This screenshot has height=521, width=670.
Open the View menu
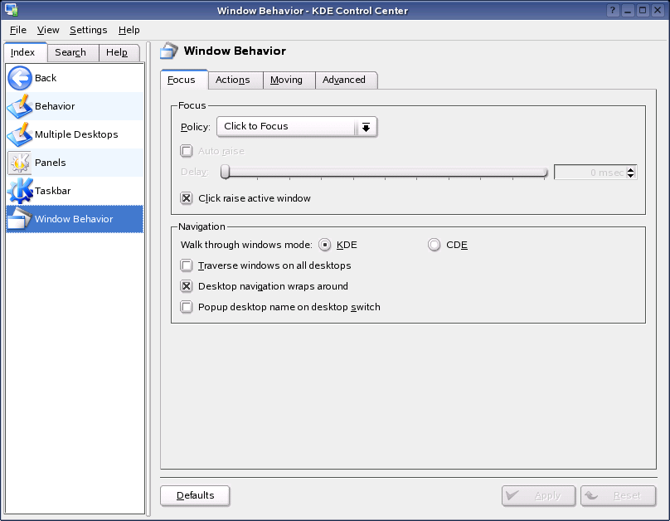48,30
